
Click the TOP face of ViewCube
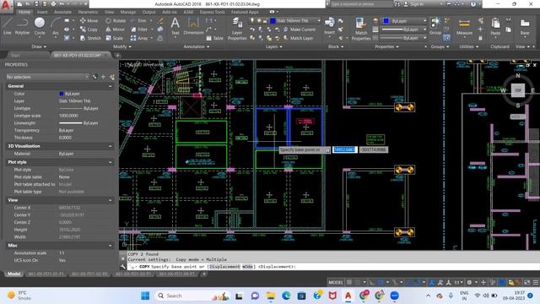pyautogui.click(x=517, y=90)
